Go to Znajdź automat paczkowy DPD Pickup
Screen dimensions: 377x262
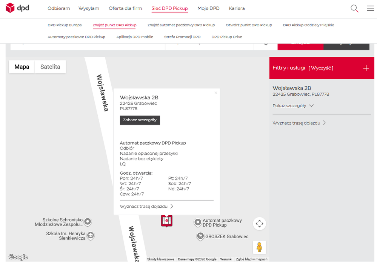tap(181, 25)
